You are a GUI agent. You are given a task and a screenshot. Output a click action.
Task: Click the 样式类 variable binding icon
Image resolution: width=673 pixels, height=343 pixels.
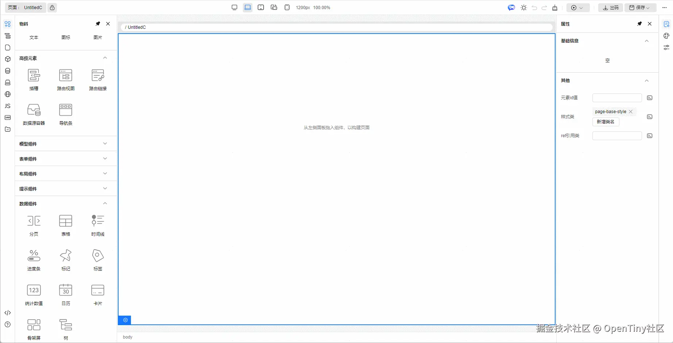(650, 117)
